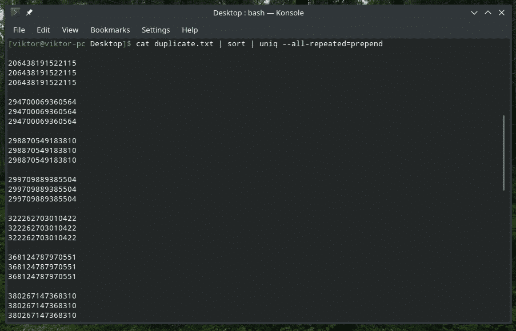Screen dimensions: 516x331
Task: Click the --all-repeated=prepend option text
Action: (333, 44)
